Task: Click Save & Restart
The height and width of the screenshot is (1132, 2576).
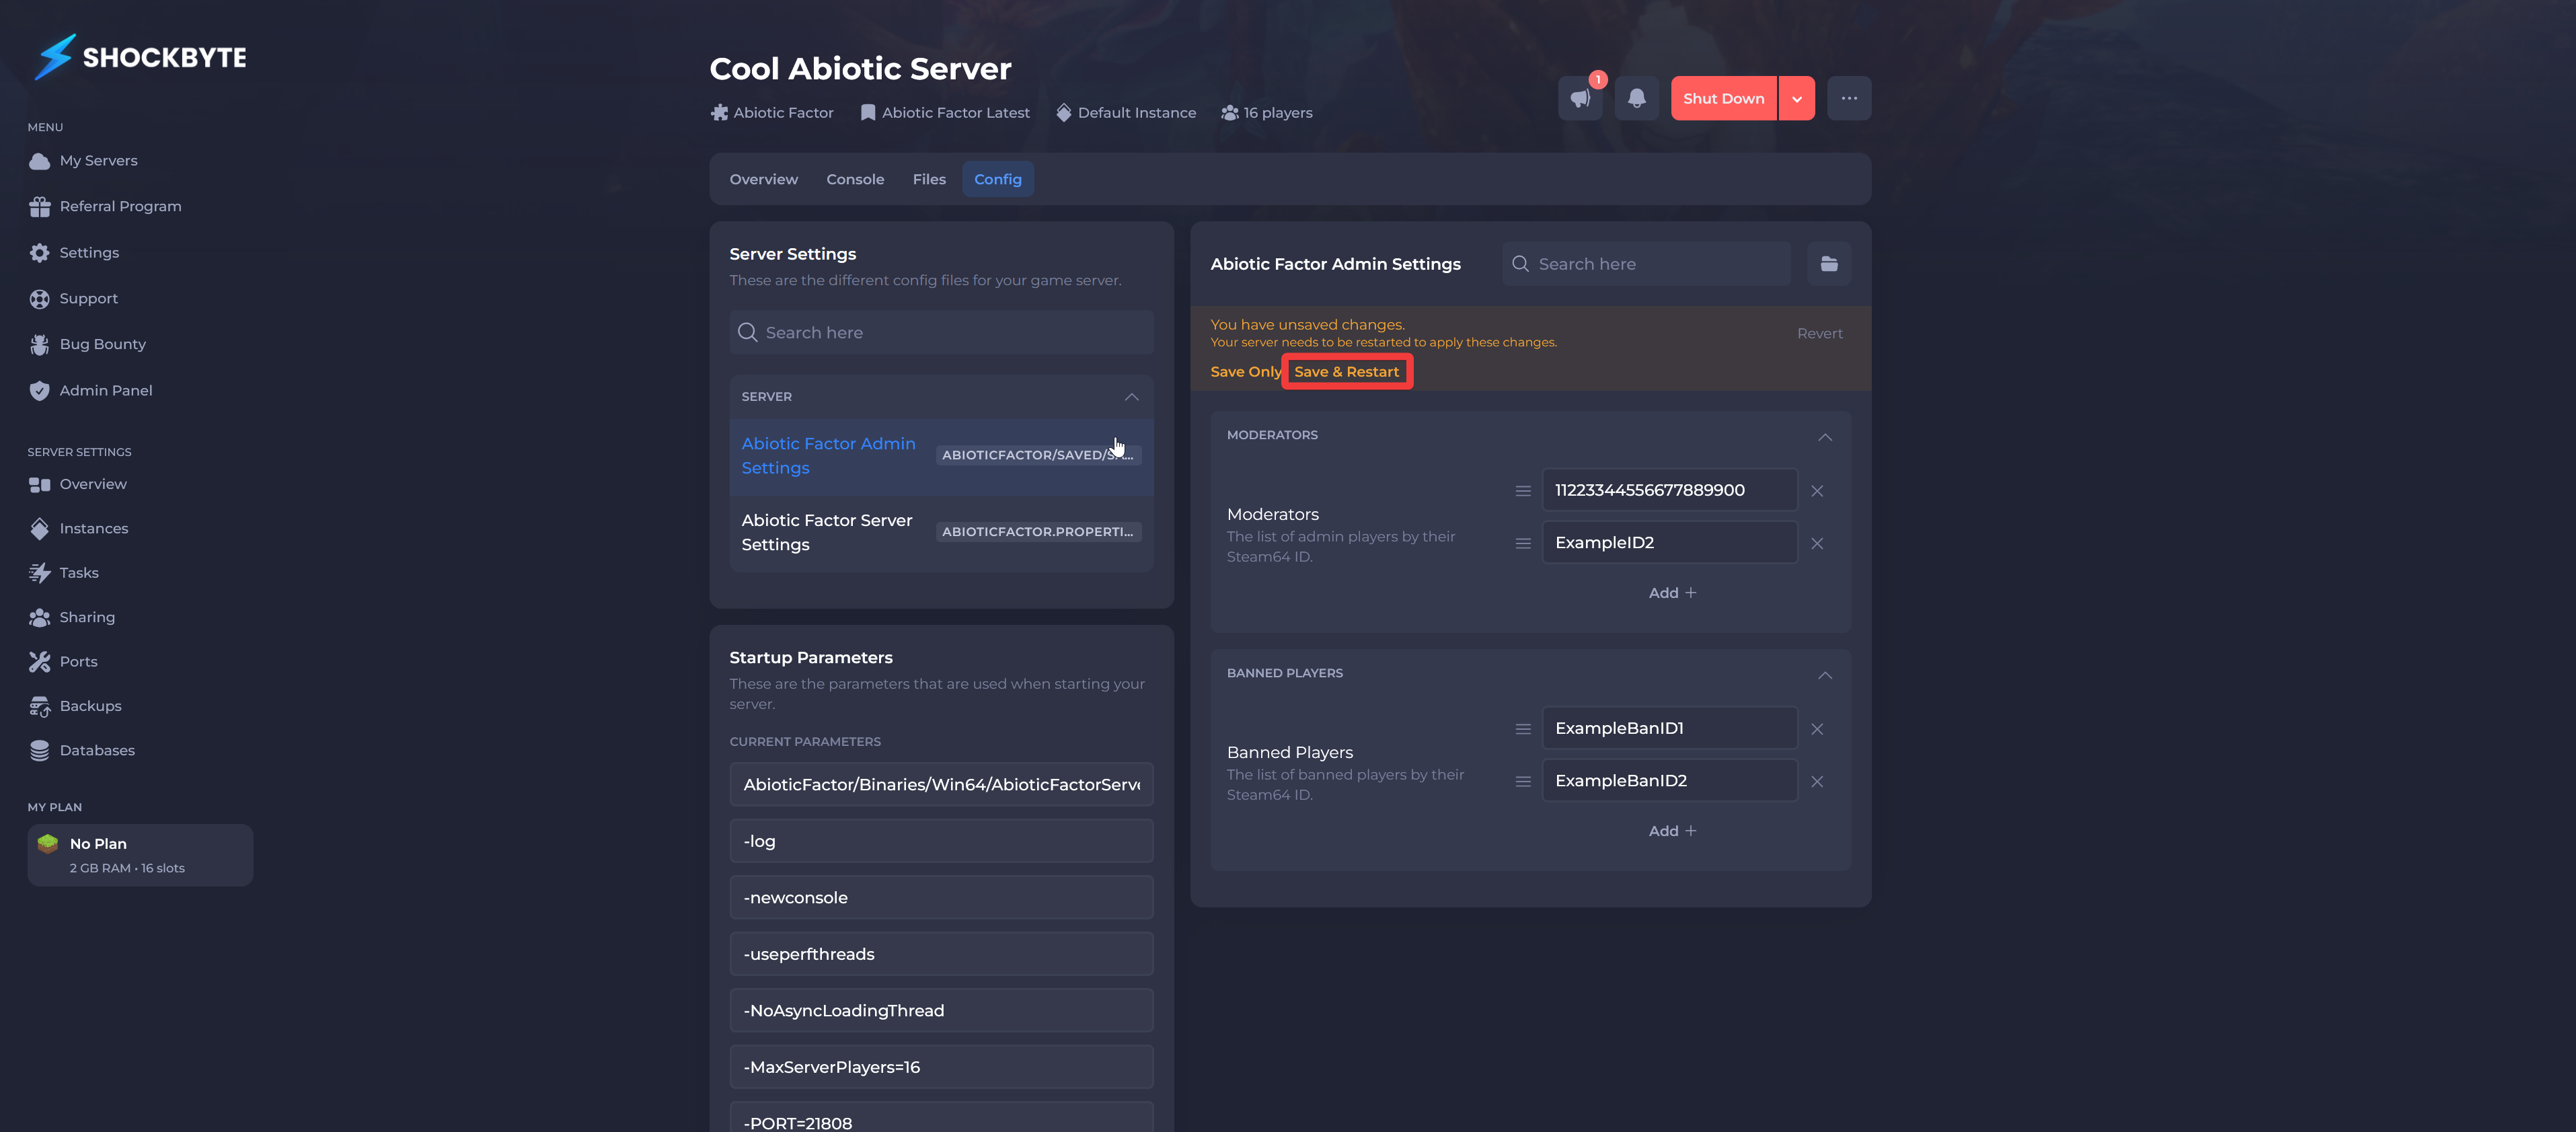Action: [x=1346, y=372]
